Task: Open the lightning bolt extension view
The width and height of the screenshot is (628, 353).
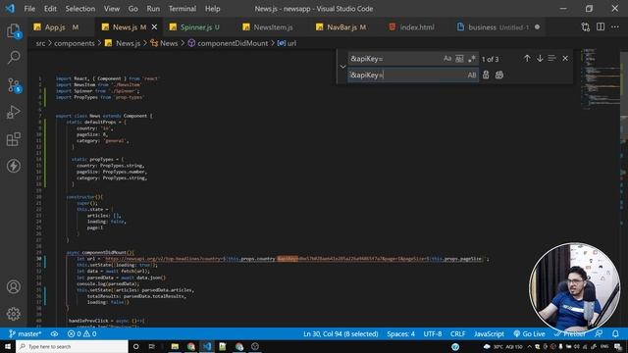Action: [14, 166]
